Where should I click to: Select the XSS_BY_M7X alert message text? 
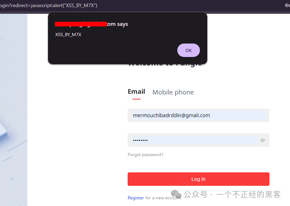[x=68, y=35]
